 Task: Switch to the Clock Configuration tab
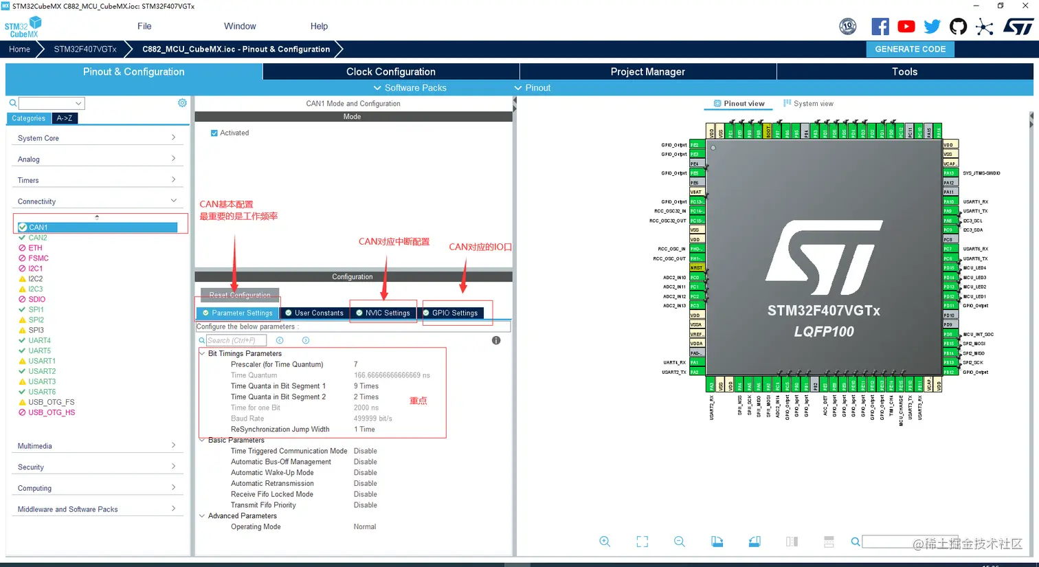click(x=391, y=71)
